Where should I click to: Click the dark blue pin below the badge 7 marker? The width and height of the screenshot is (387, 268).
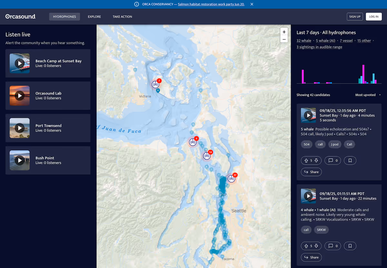[x=158, y=91]
